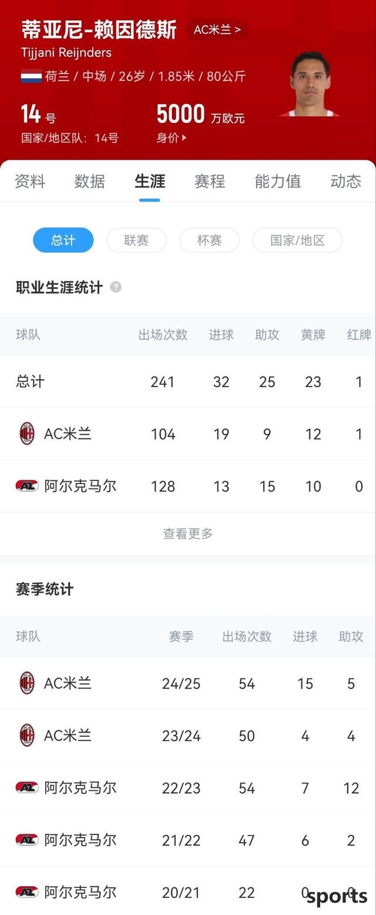Tap the player portrait photo
The image size is (376, 915).
[x=309, y=84]
